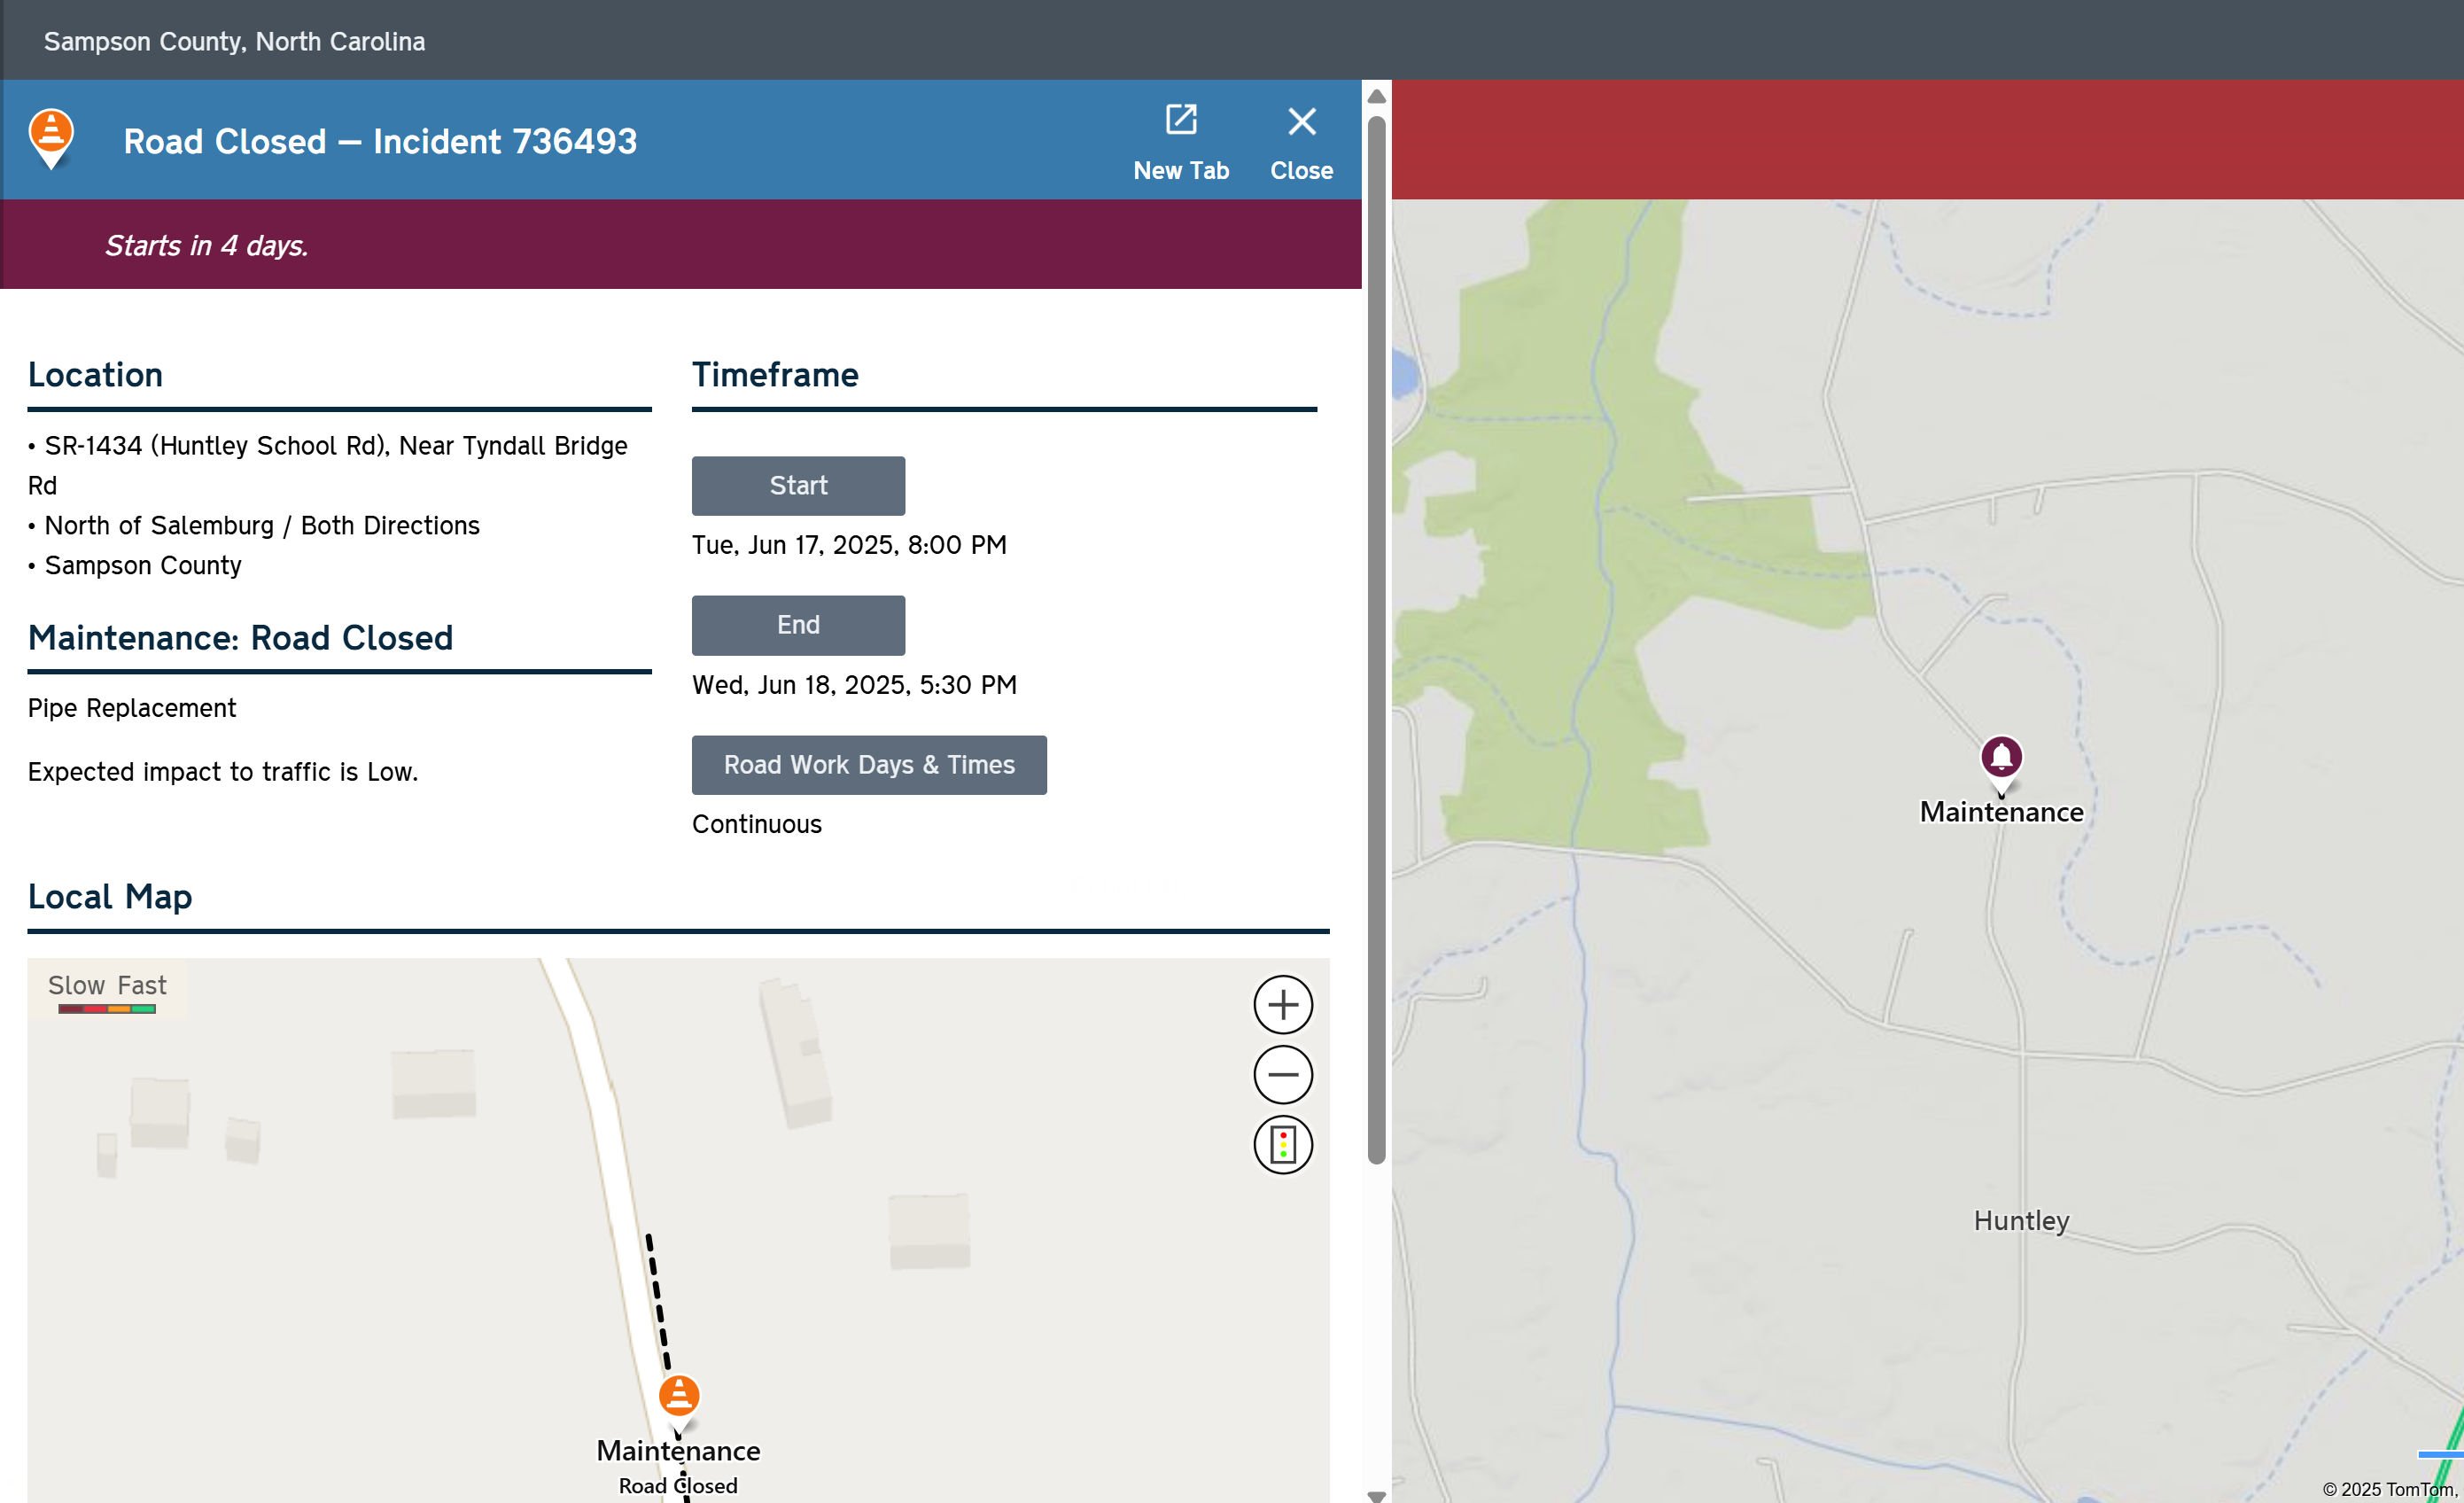
Task: Click the Start timeframe button
Action: 797,485
